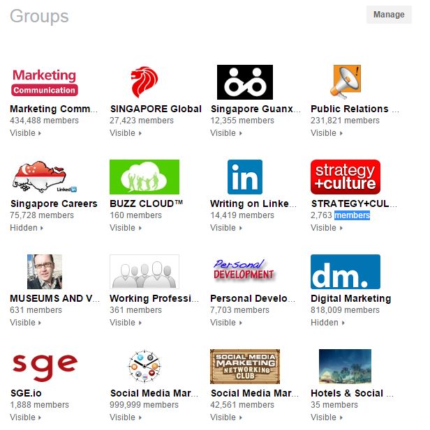Toggle Hidden visibility for Singapore Careers

(x=27, y=228)
